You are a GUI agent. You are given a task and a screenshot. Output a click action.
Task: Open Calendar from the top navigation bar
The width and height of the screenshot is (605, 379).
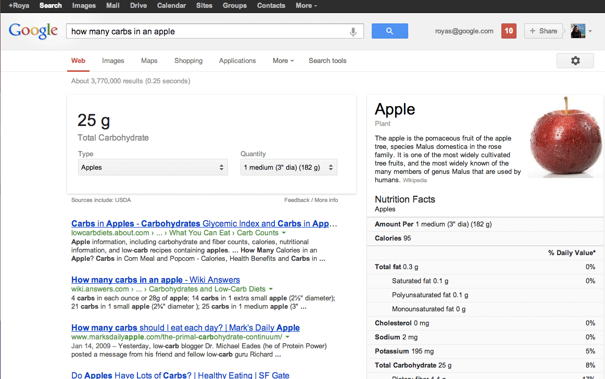[171, 6]
